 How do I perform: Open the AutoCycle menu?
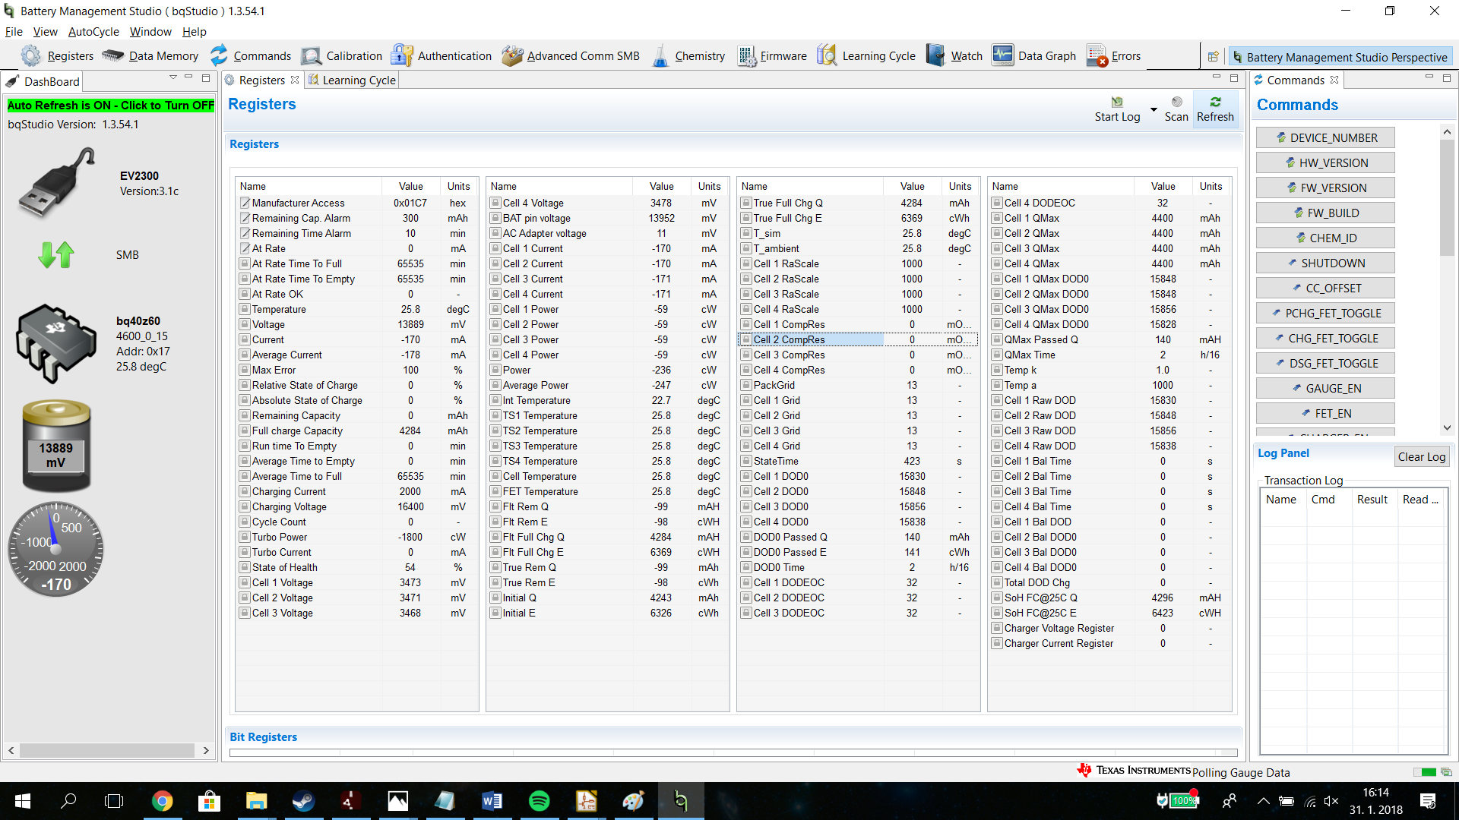click(93, 32)
